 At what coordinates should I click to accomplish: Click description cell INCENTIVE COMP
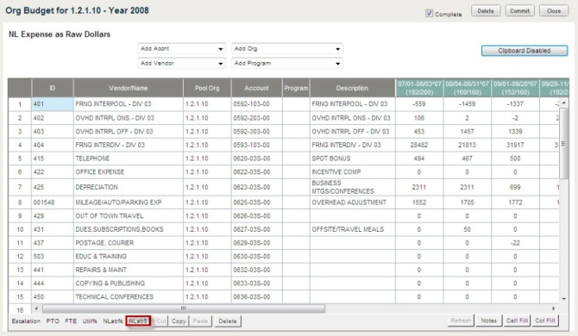click(x=352, y=172)
